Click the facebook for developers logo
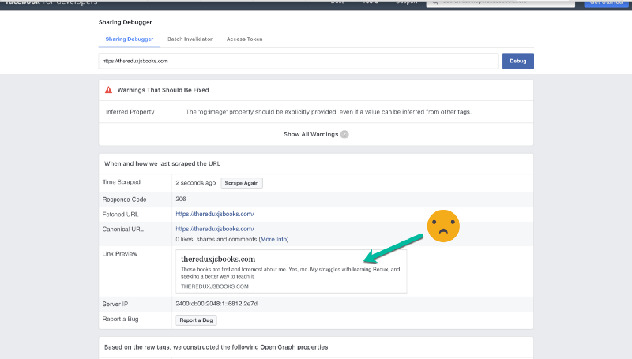 point(51,2)
